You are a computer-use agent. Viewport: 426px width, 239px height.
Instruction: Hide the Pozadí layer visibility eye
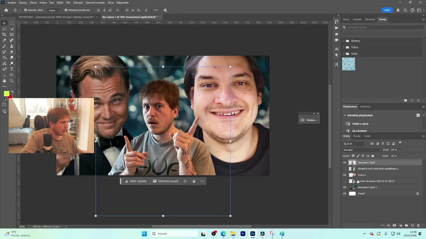[344, 194]
